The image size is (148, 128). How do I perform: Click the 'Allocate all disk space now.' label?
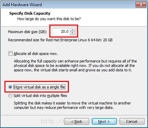click(x=36, y=54)
